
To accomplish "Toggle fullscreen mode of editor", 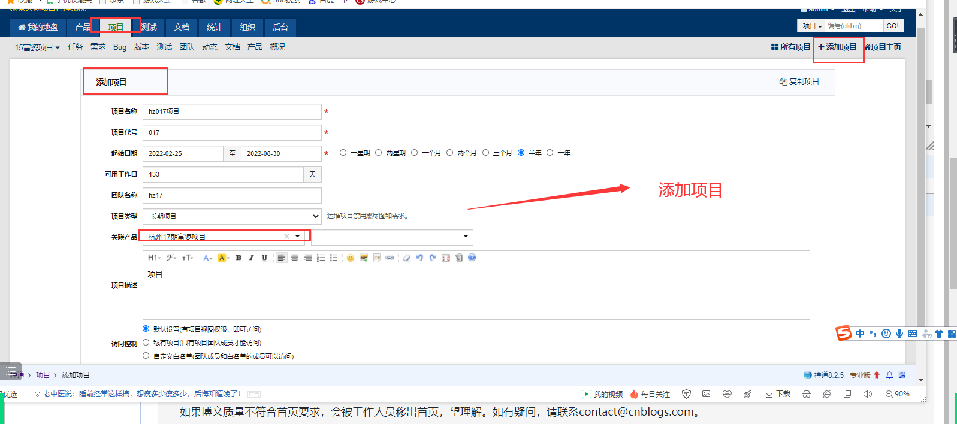I will click(445, 258).
